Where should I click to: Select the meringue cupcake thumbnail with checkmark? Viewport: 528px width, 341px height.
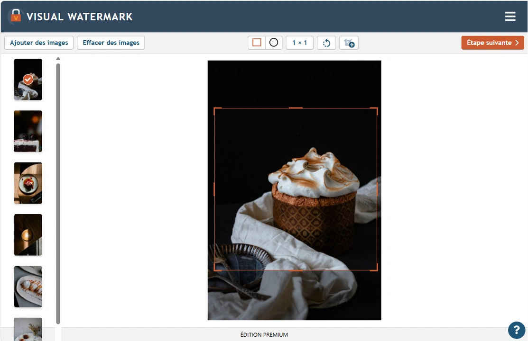coord(28,80)
